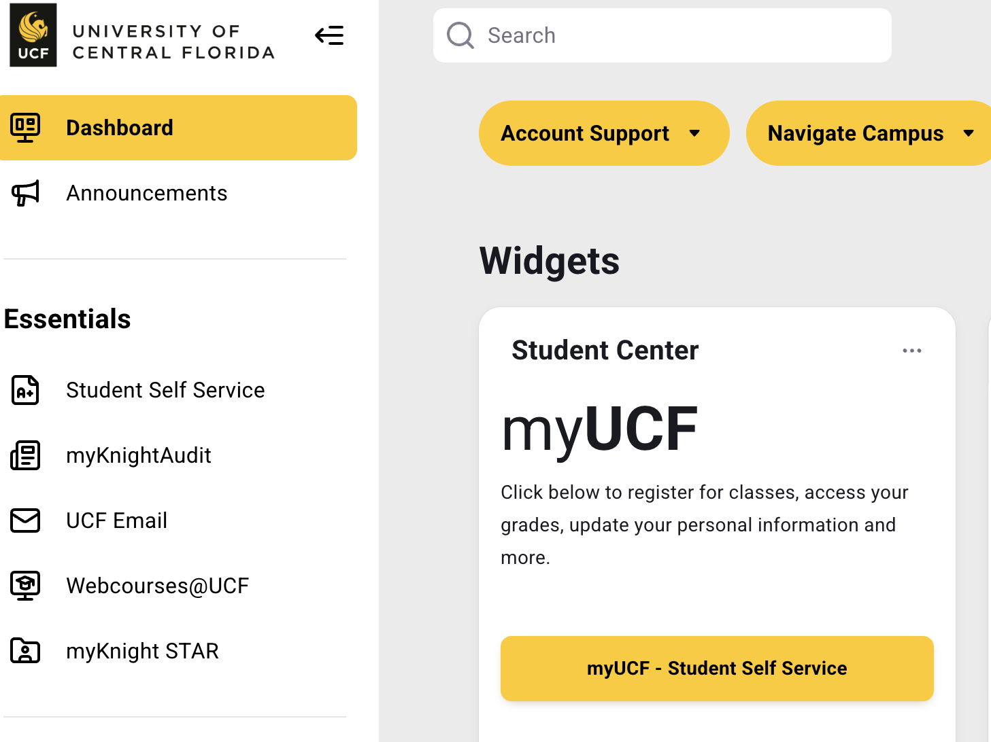Screen dimensions: 991x742
Task: Switch to the Announcements section
Action: (x=146, y=193)
